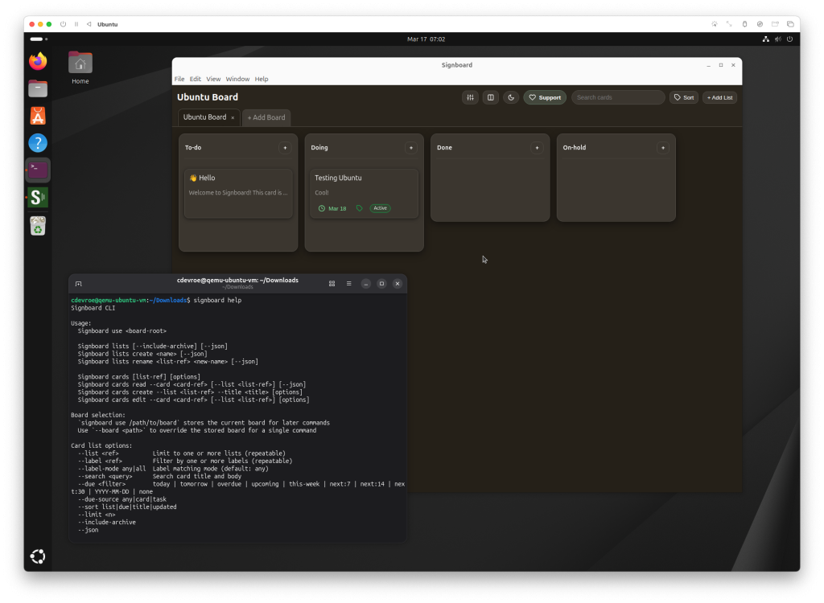Screen dimensions: 824x603
Task: Click the new terminal tab icon
Action: (x=78, y=284)
